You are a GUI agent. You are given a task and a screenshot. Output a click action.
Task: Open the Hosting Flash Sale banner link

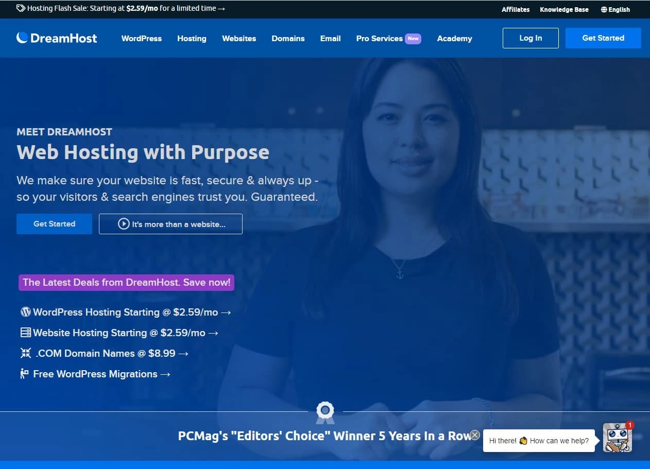click(121, 9)
